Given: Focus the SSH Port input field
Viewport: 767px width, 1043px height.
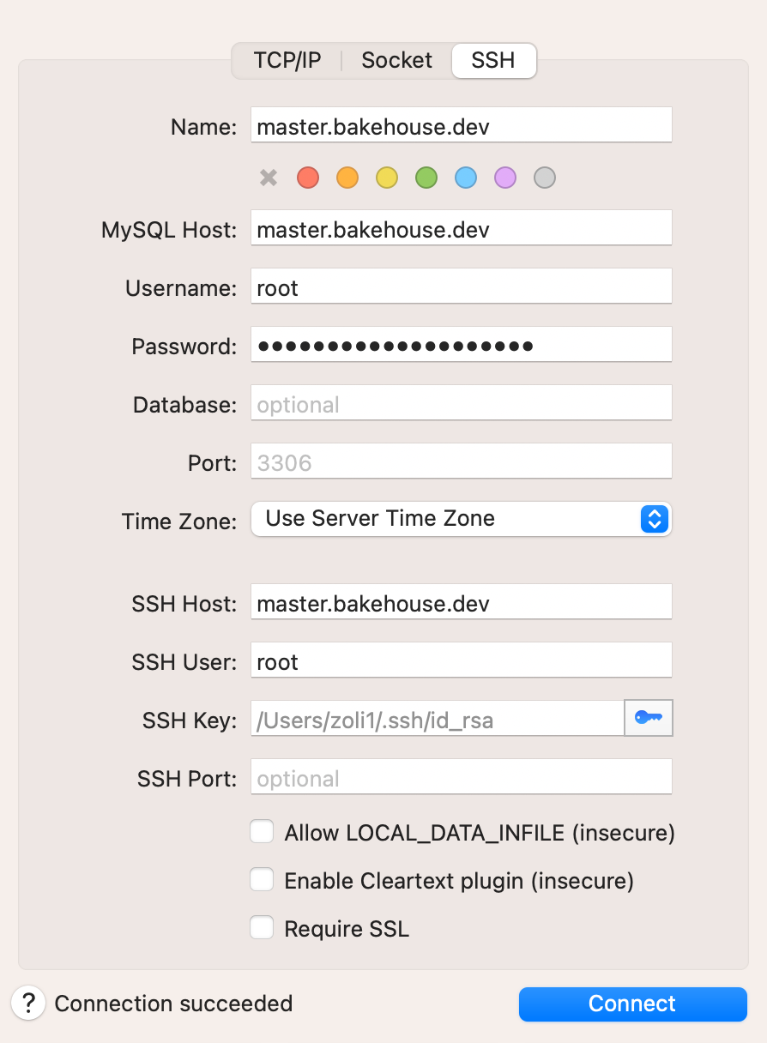Looking at the screenshot, I should tap(461, 778).
